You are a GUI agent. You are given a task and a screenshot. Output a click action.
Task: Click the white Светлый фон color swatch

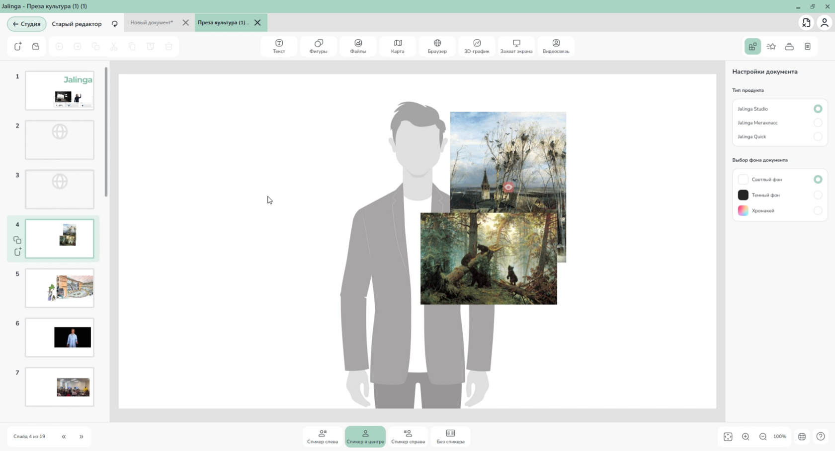tap(743, 180)
